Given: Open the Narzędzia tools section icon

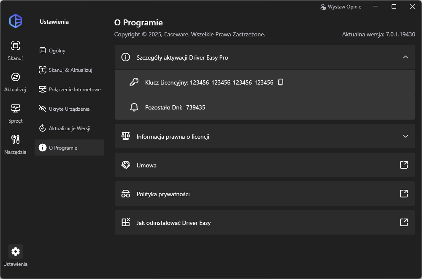Looking at the screenshot, I should tap(15, 139).
